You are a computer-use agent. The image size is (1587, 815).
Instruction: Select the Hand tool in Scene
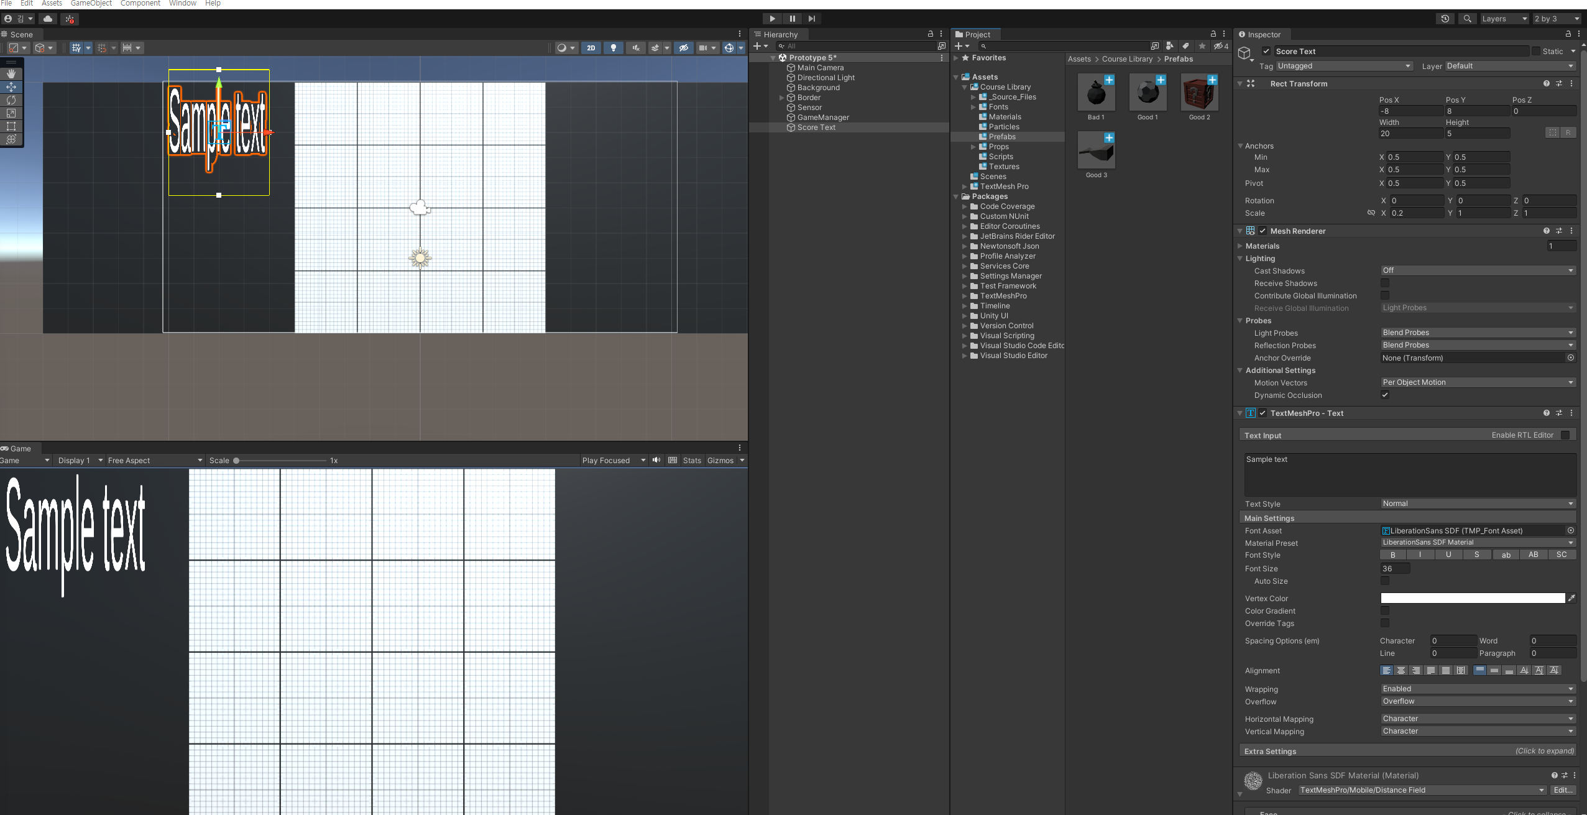pyautogui.click(x=11, y=73)
